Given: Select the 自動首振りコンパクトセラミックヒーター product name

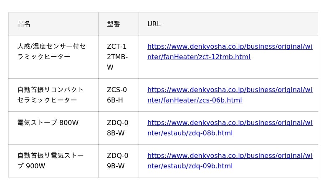Looking at the screenshot, I should click(51, 95).
